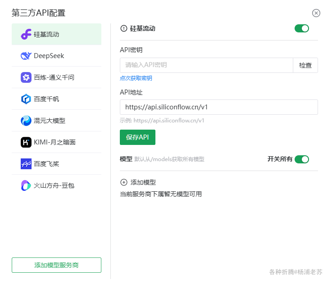Click the 第三方API配置 dialog title
This screenshot has height=284, width=332.
(38, 13)
